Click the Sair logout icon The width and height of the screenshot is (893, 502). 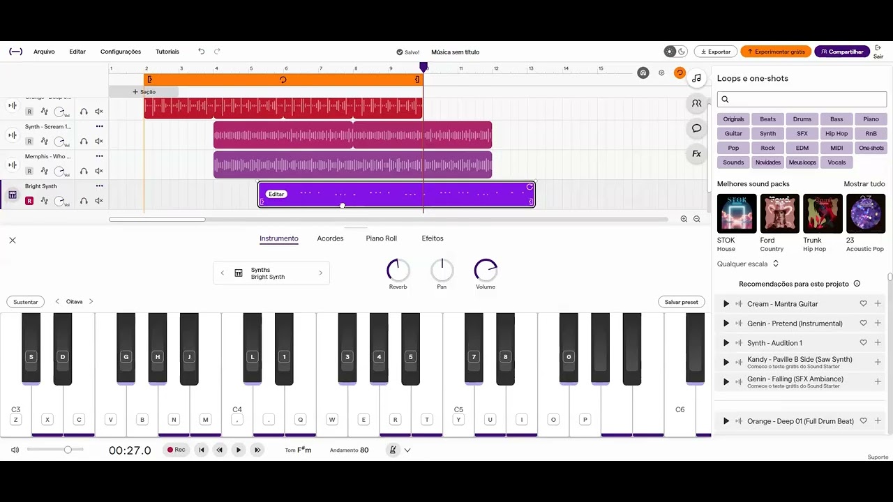pyautogui.click(x=878, y=49)
